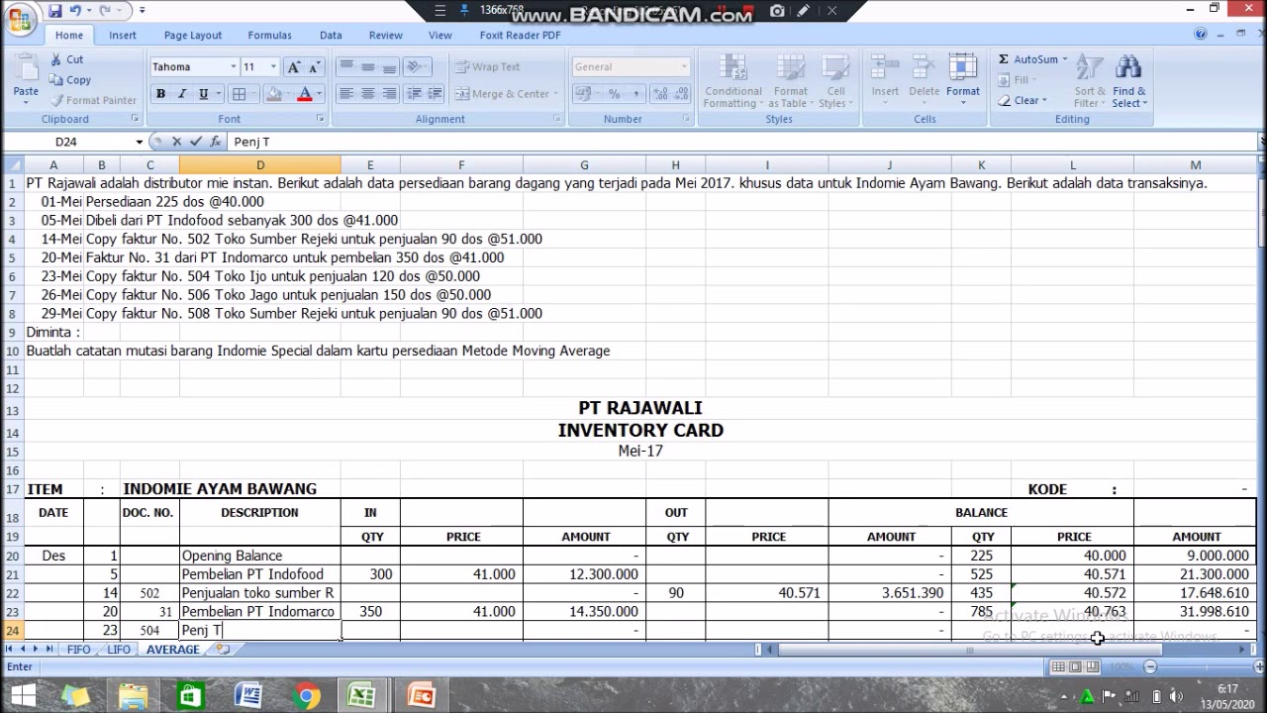Open the Insert ribbon tab

point(123,35)
